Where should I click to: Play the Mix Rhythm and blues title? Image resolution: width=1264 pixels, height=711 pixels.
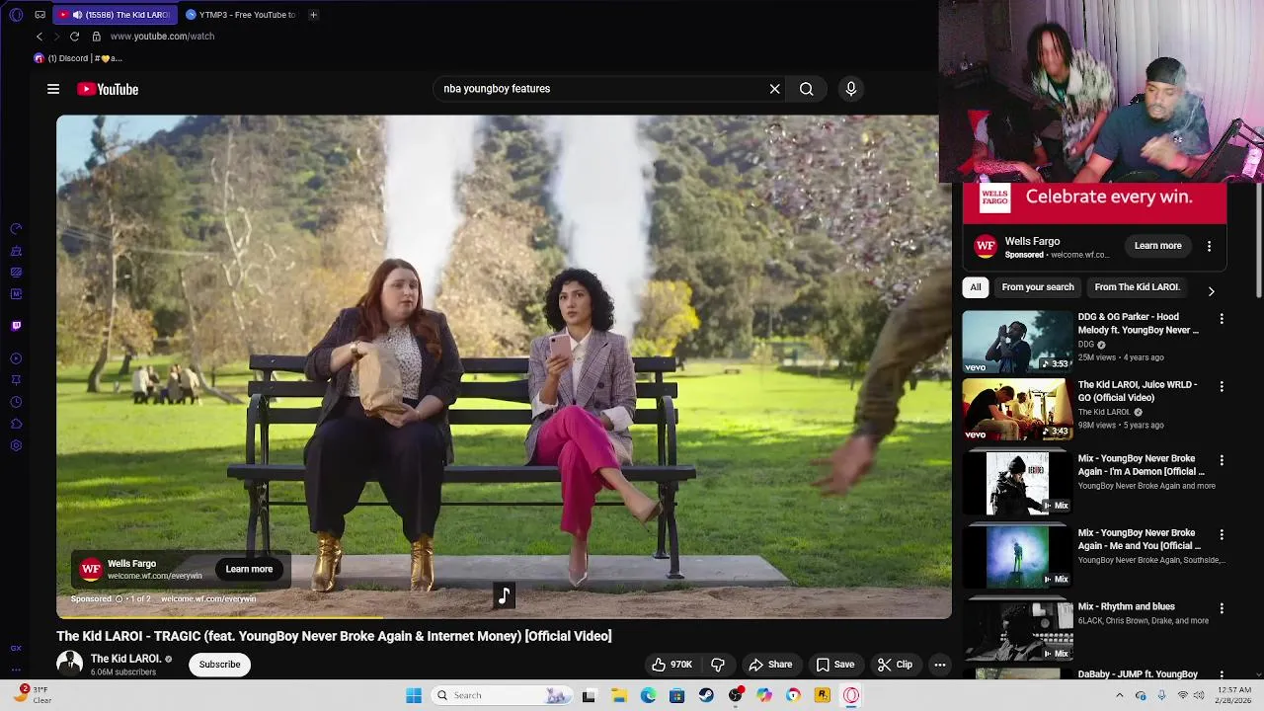point(1126,606)
